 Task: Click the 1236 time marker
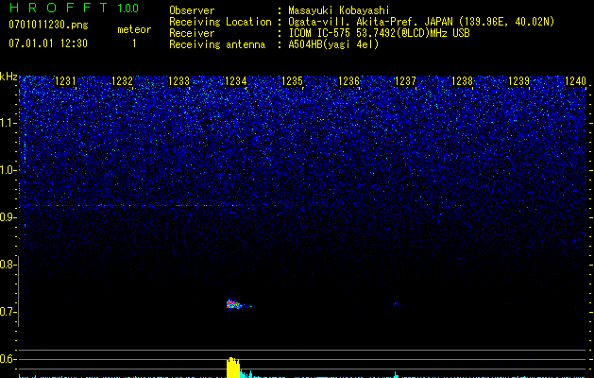click(x=348, y=81)
